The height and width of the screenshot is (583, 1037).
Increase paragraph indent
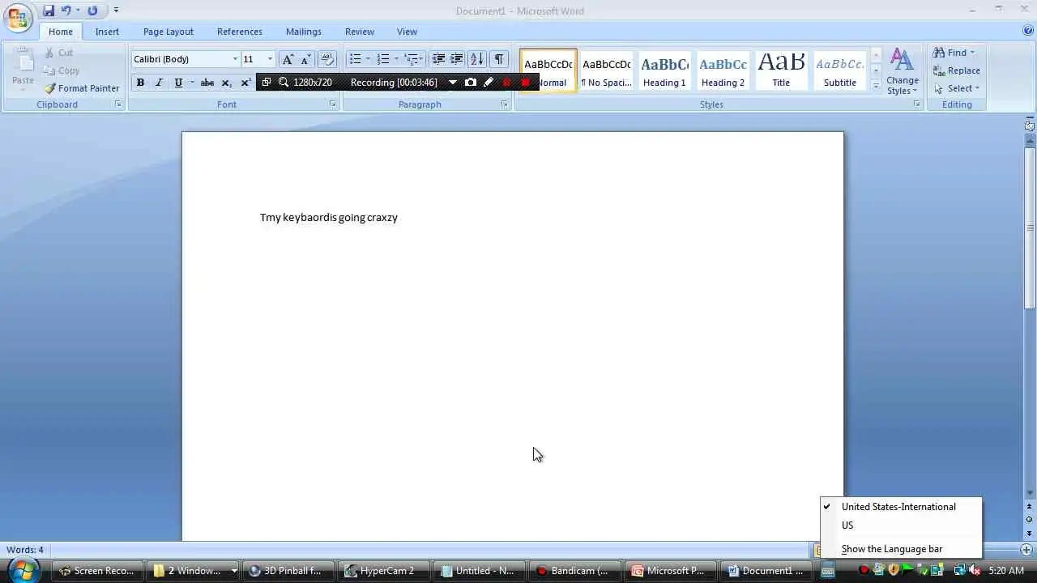457,59
